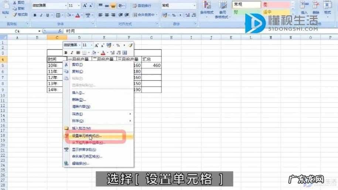The image size is (338, 190).
Task: Click the Accounting format icon in the ribbon
Action: (x=165, y=15)
